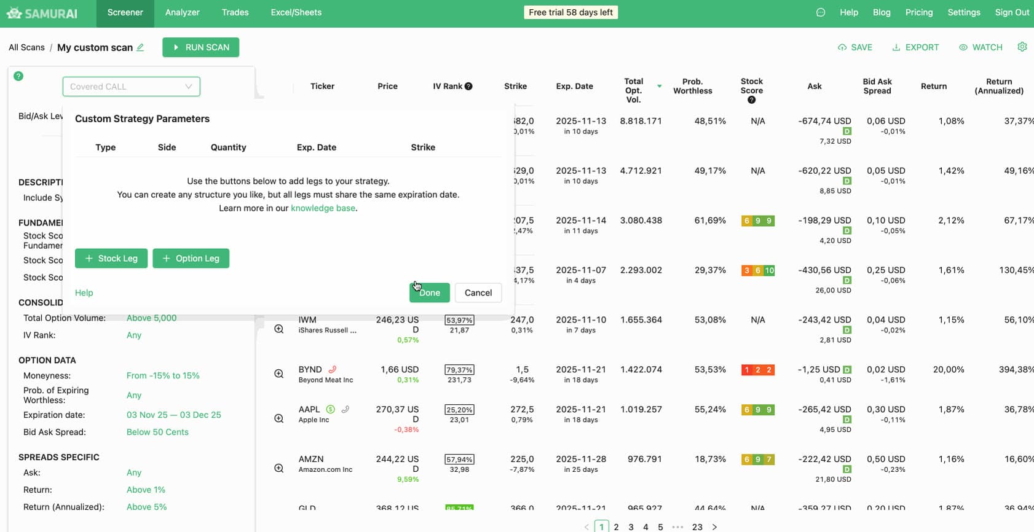Click the WATCH button
This screenshot has width=1034, height=532.
tap(981, 47)
